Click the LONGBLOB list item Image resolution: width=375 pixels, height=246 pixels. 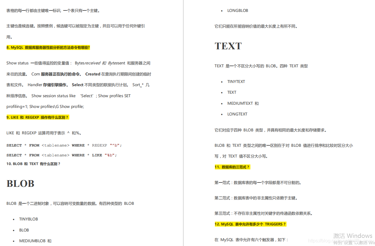pyautogui.click(x=238, y=11)
